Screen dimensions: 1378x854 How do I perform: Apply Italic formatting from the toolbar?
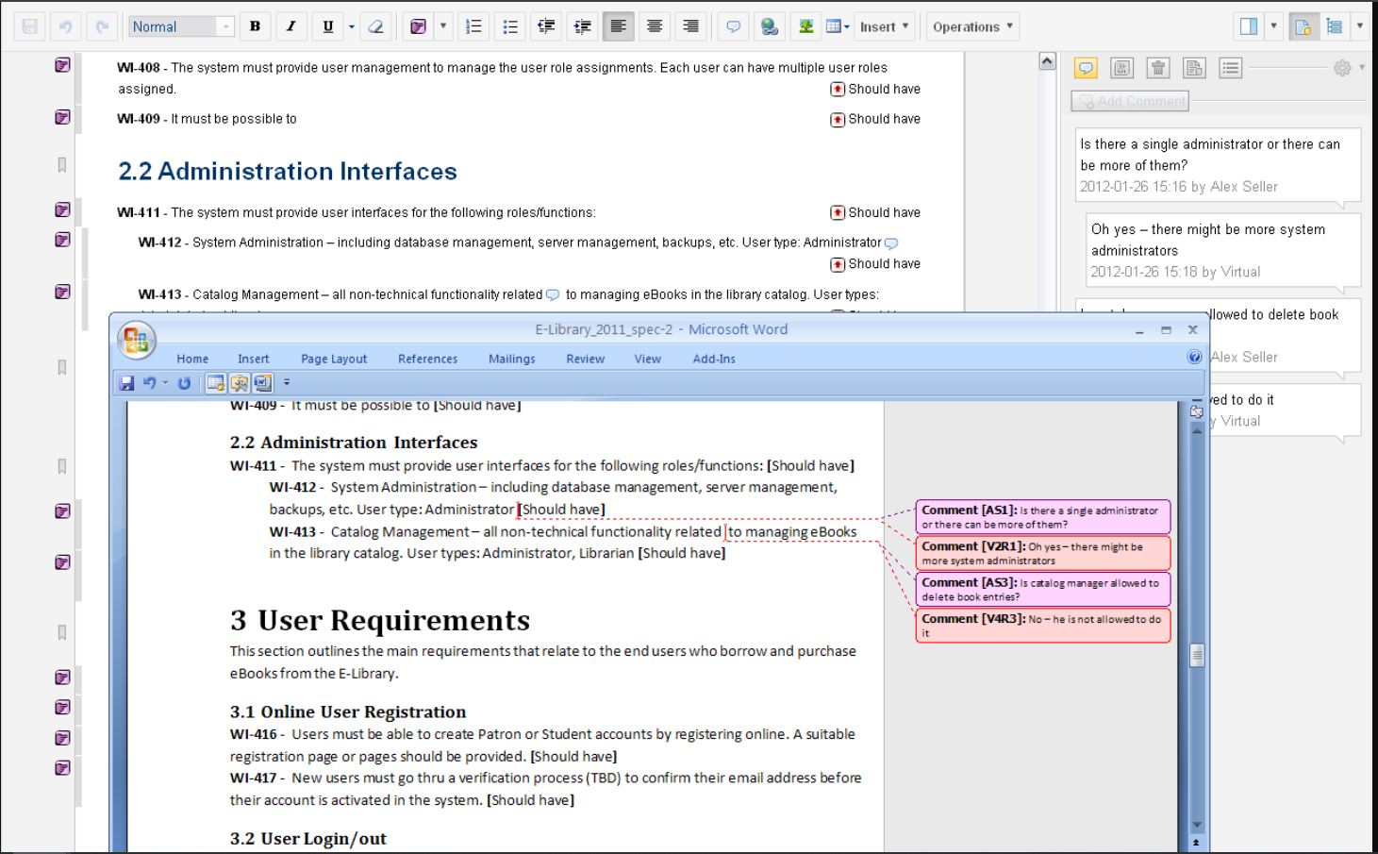[x=291, y=26]
